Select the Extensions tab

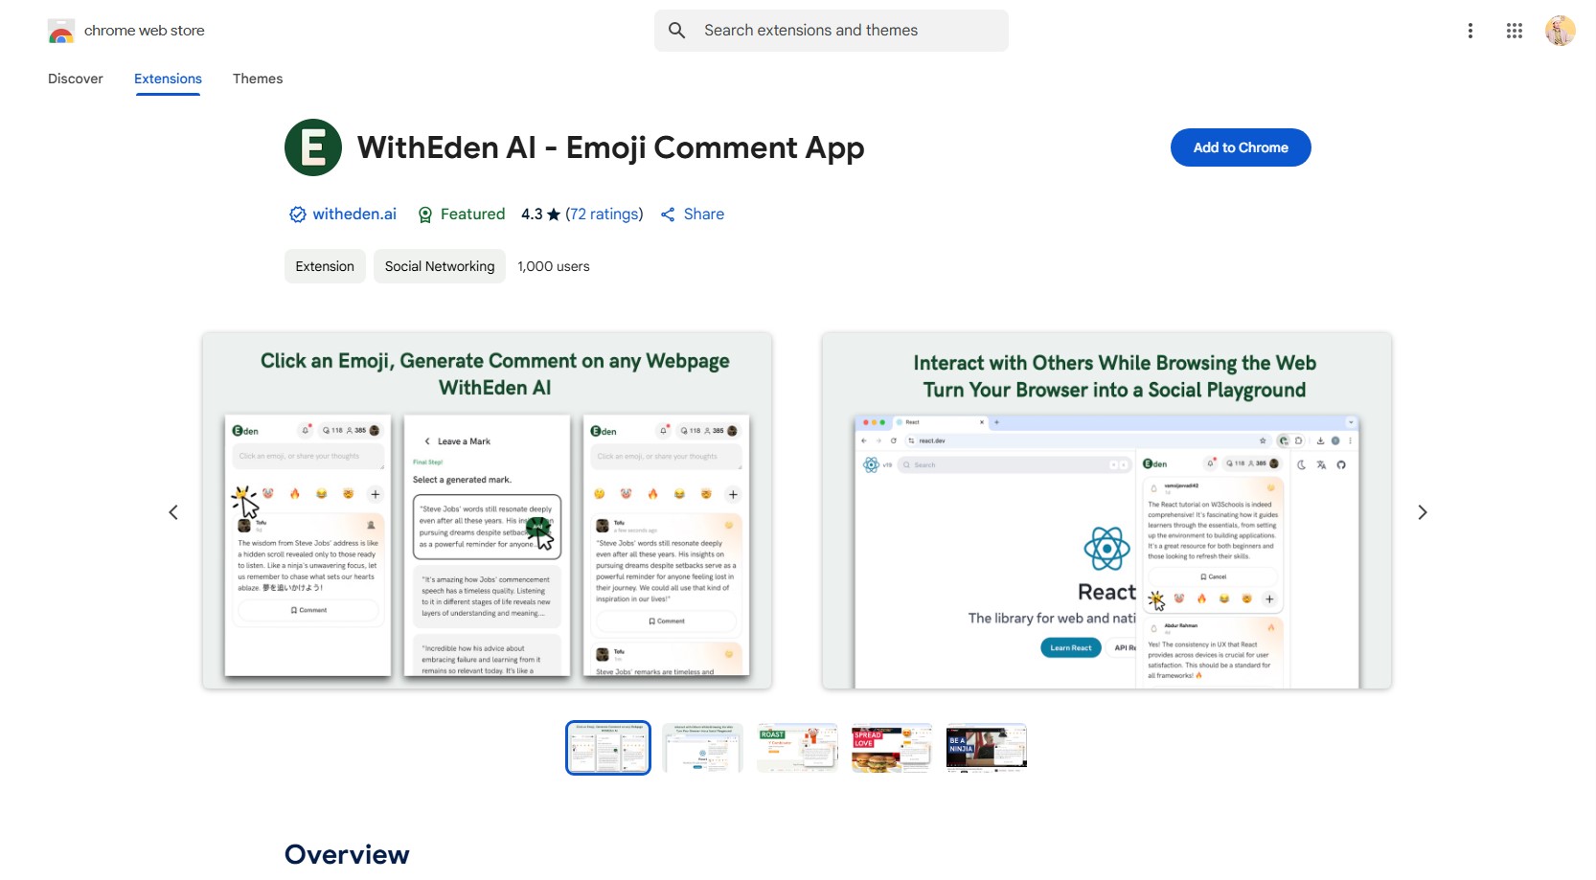(x=168, y=79)
